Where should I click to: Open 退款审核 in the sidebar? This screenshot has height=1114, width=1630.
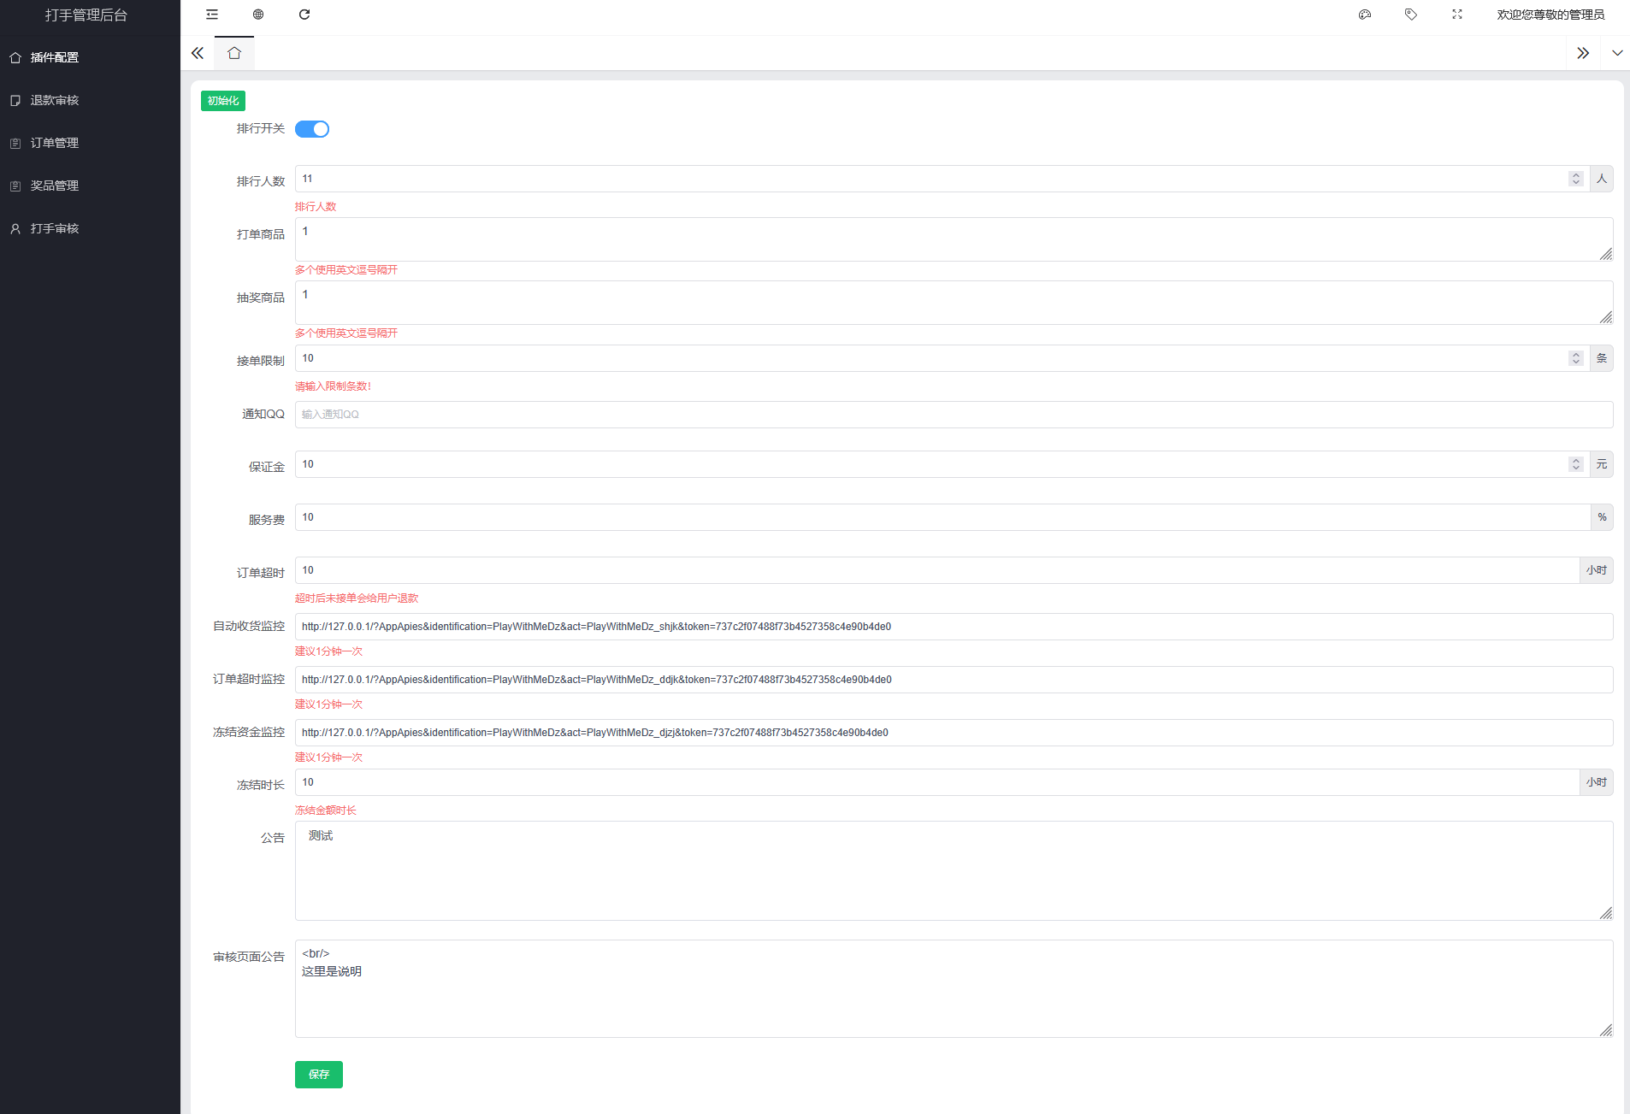pos(55,100)
